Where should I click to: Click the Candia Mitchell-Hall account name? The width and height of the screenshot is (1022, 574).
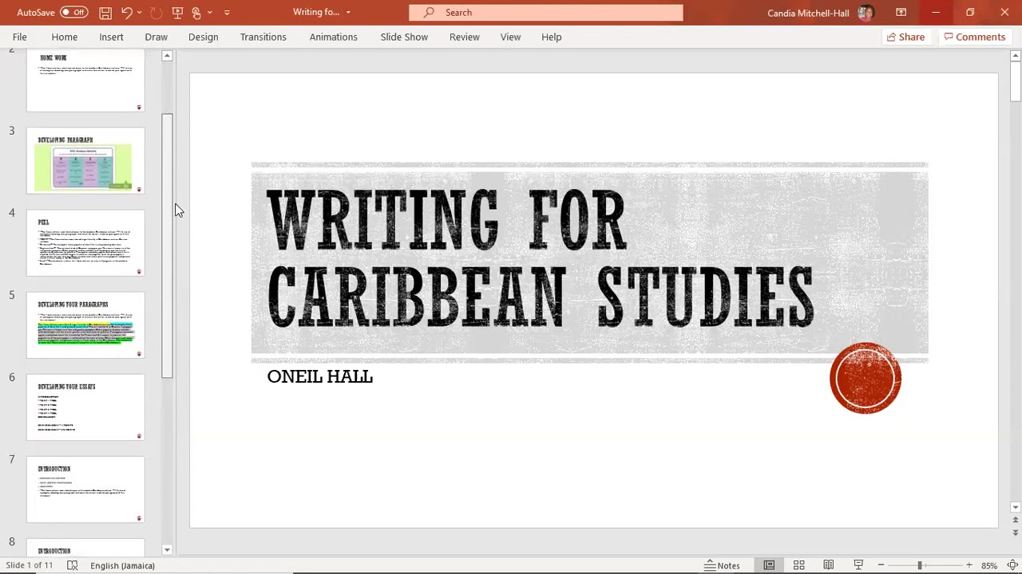point(808,12)
